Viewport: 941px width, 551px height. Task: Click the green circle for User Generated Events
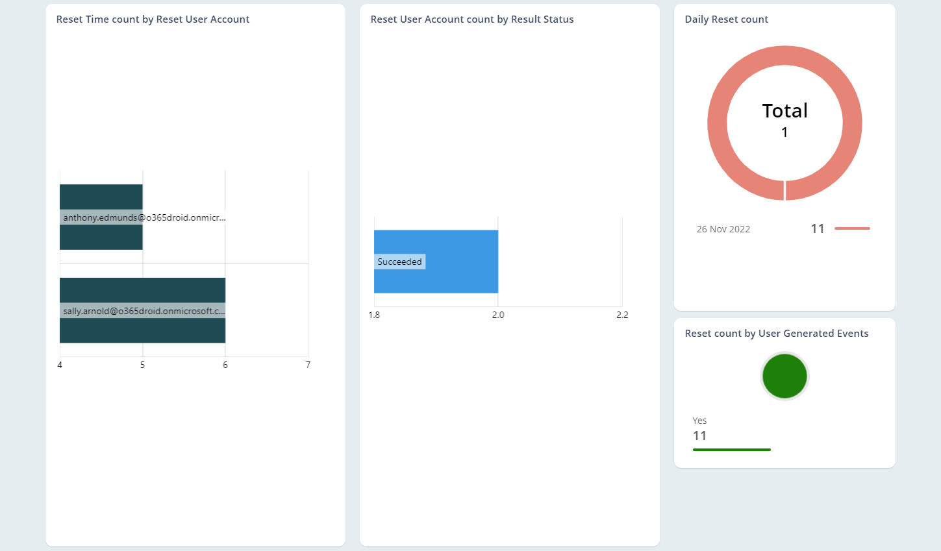tap(784, 376)
